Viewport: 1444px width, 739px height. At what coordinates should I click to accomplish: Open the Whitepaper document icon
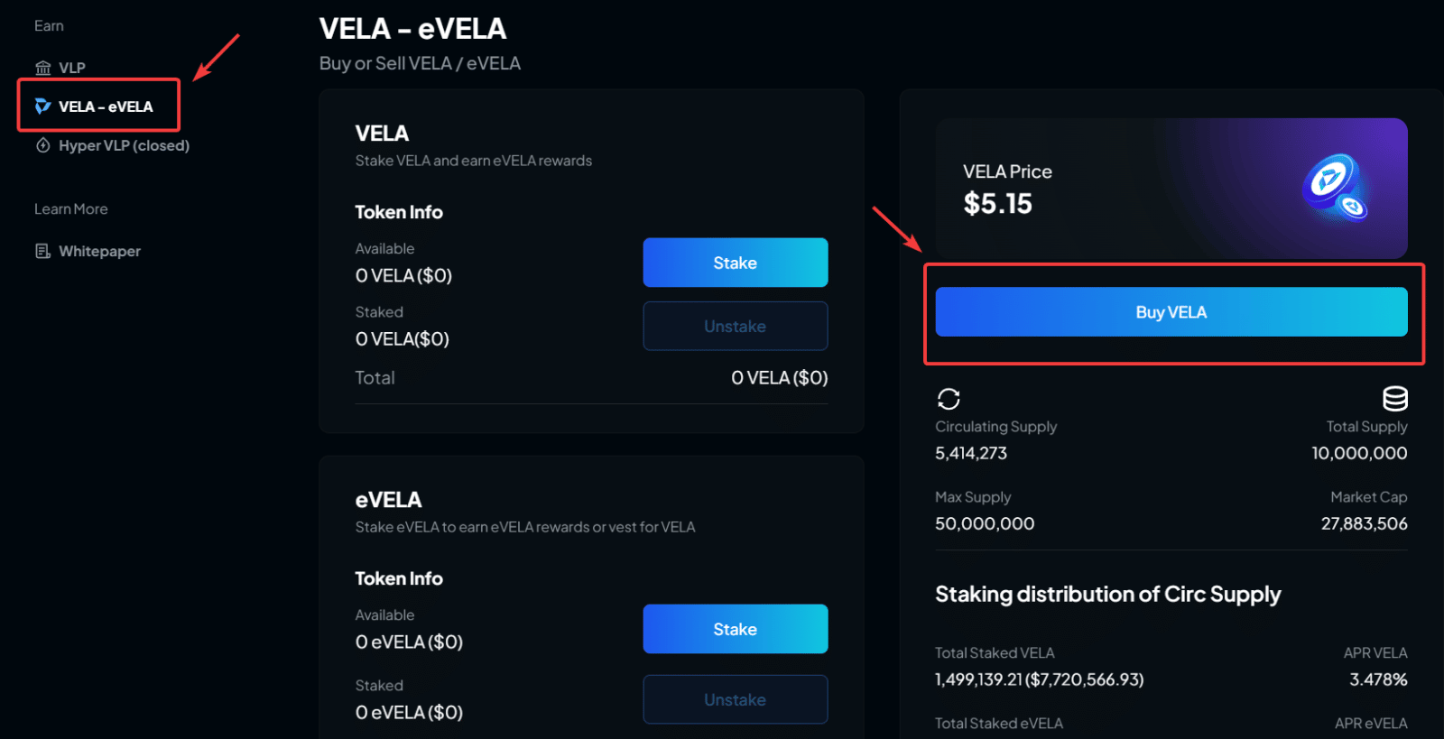coord(42,251)
